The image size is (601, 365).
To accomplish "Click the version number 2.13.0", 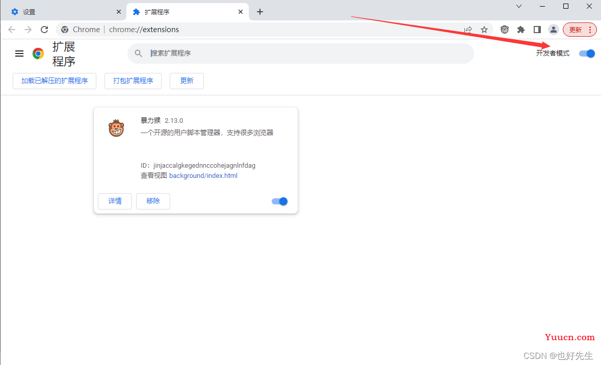I will click(174, 121).
